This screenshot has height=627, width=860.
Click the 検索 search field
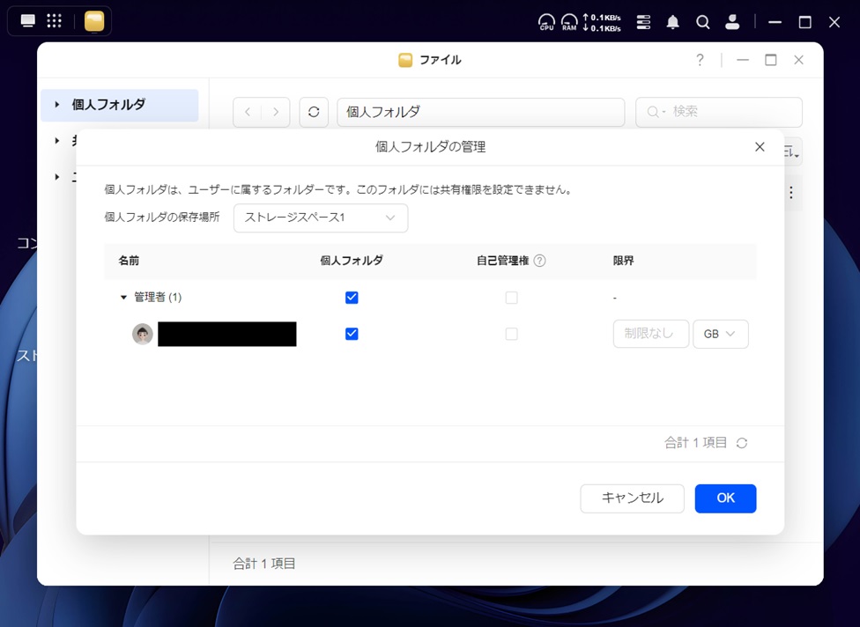pos(719,112)
